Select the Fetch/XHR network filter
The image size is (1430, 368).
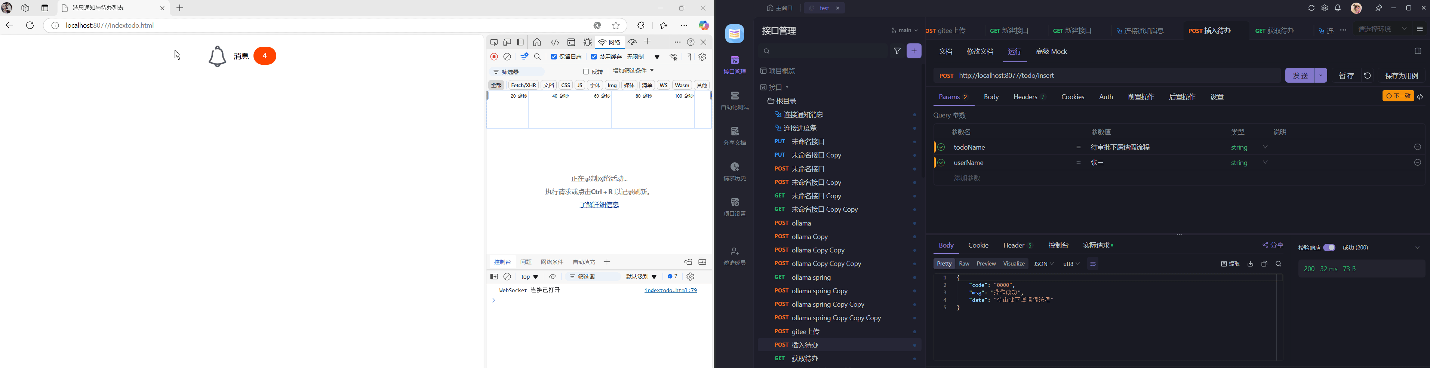point(523,86)
